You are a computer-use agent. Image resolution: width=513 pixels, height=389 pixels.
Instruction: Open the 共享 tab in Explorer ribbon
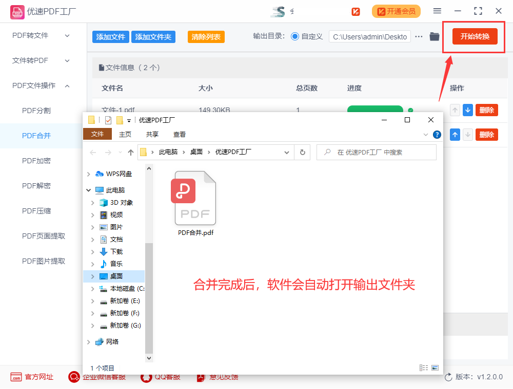pyautogui.click(x=152, y=134)
